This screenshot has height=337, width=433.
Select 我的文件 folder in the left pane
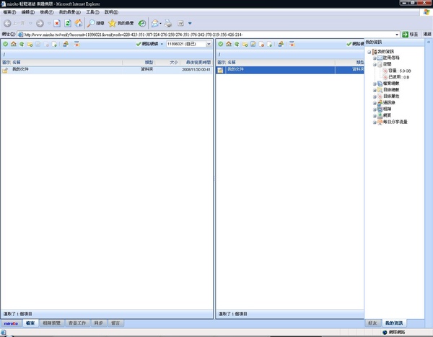tap(107, 70)
